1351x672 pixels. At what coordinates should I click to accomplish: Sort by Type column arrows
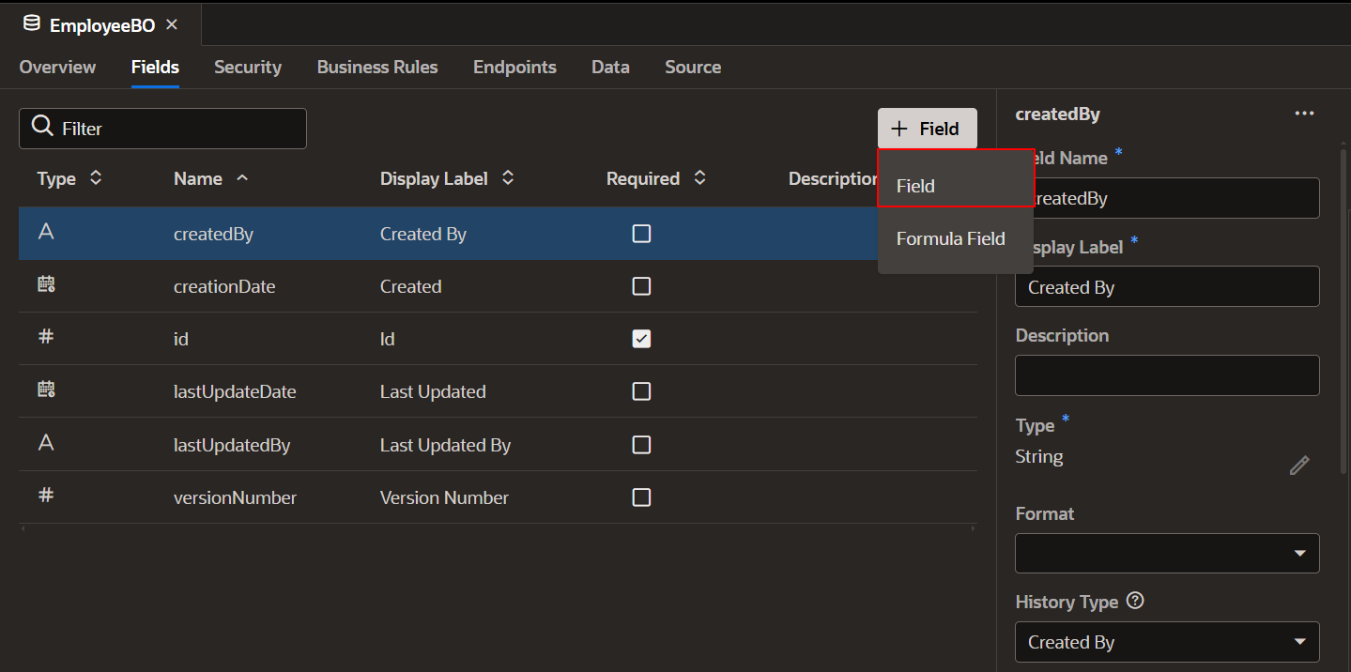click(95, 177)
